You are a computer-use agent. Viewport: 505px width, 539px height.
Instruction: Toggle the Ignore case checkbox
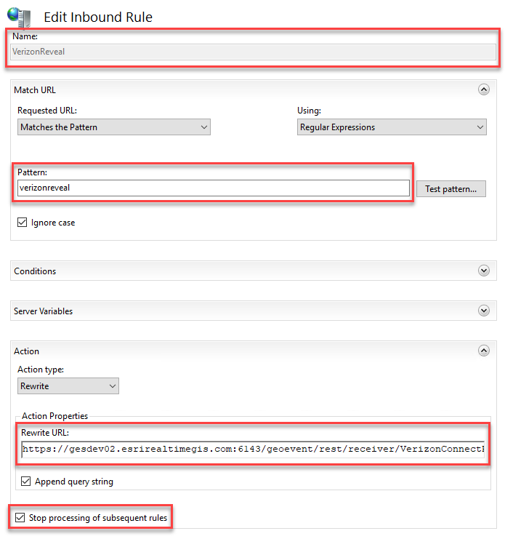click(23, 223)
